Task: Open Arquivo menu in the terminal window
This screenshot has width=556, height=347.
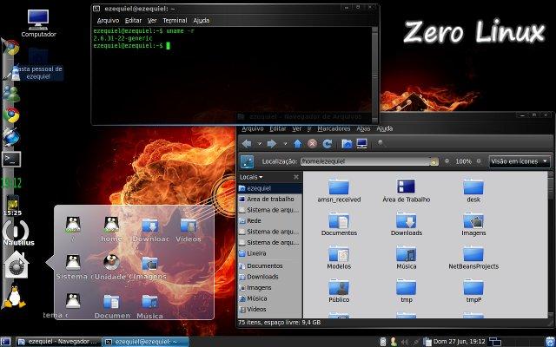Action: [x=108, y=21]
